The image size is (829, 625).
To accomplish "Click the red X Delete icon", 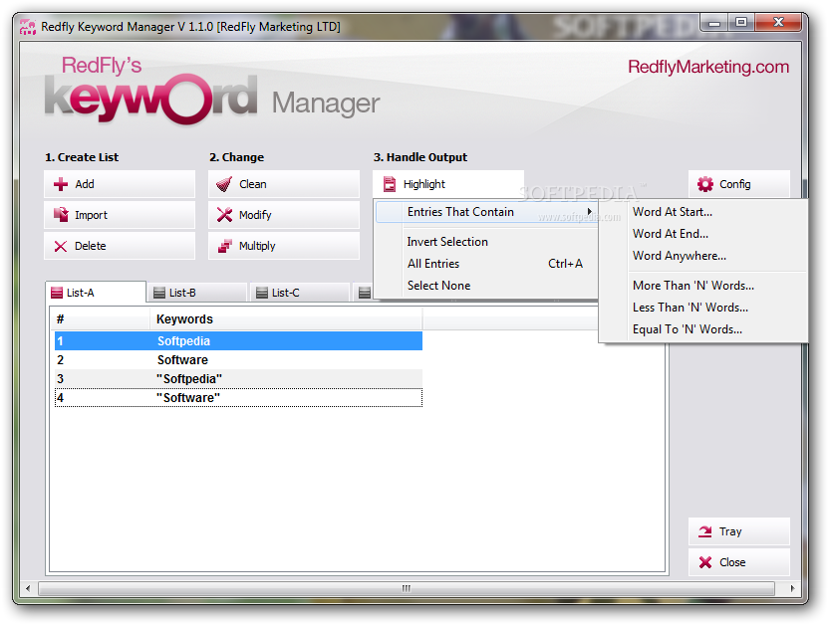I will 61,246.
